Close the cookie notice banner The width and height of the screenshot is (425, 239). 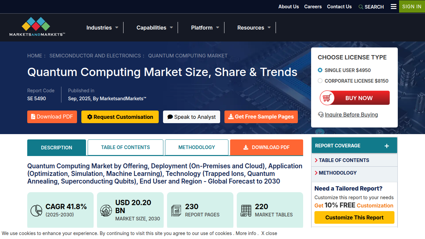point(269,233)
